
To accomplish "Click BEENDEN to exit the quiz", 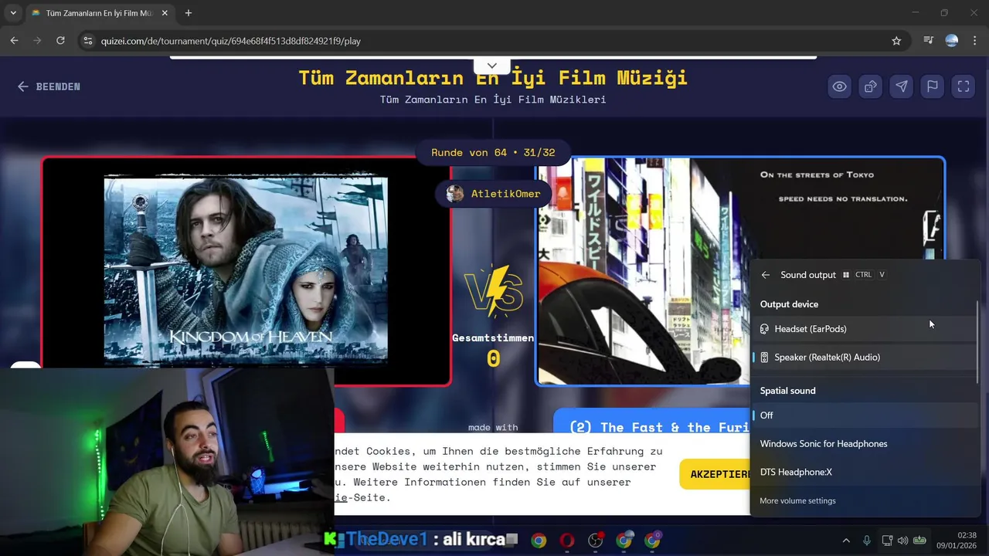I will click(x=49, y=86).
